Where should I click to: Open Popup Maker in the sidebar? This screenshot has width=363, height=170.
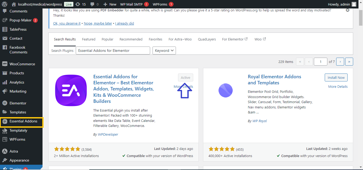click(20, 20)
